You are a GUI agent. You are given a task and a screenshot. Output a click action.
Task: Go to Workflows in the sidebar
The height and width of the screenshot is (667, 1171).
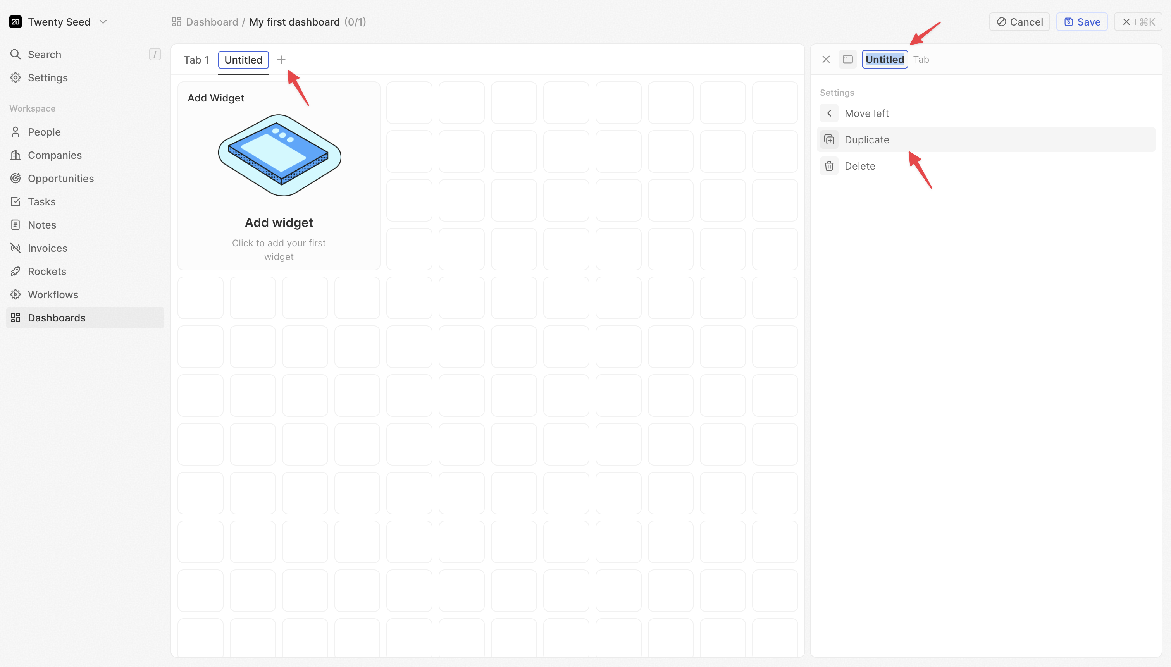coord(53,294)
